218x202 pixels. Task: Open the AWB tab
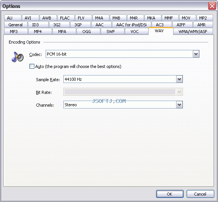pyautogui.click(x=48, y=18)
